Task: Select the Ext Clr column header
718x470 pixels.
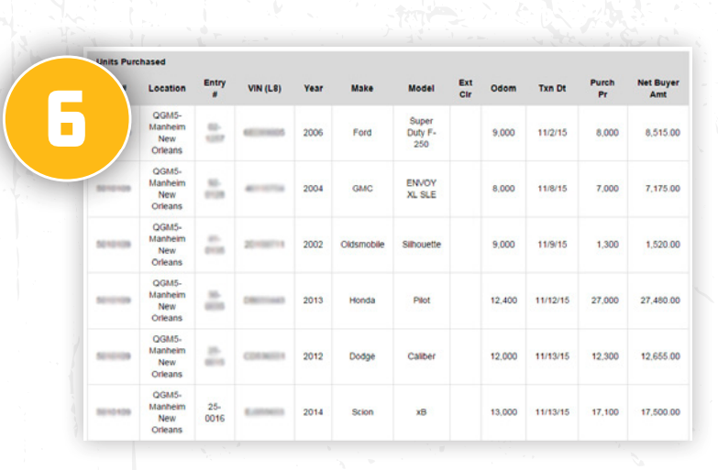Action: 465,88
